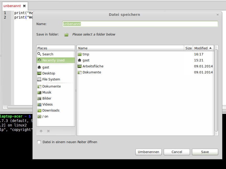Viewport: 226px width, 169px height.
Task: Select Recently Used in Places sidebar
Action: pos(53,60)
